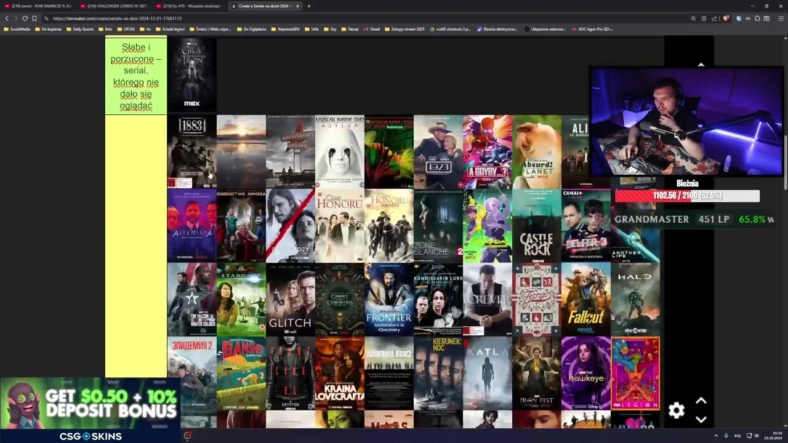Image resolution: width=788 pixels, height=443 pixels.
Task: Open the volume tray icon
Action: tap(756, 436)
